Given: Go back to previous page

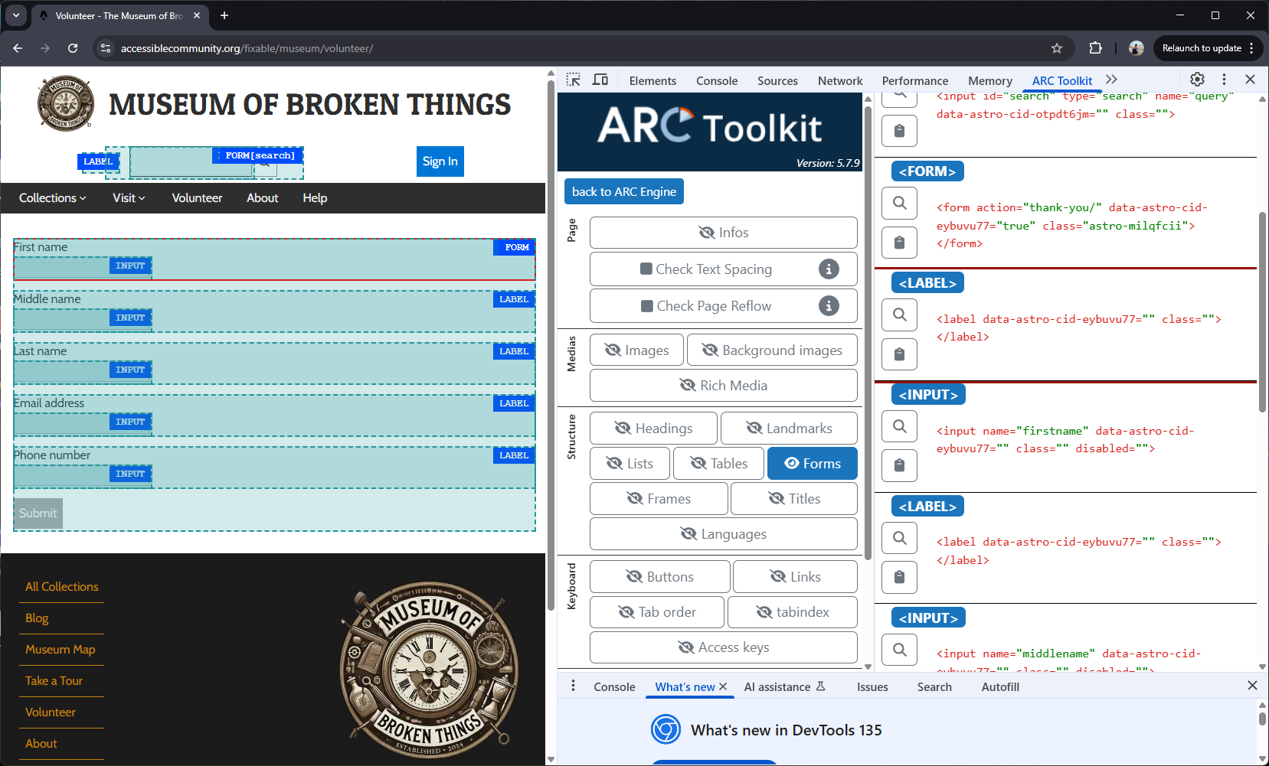Looking at the screenshot, I should coord(18,48).
